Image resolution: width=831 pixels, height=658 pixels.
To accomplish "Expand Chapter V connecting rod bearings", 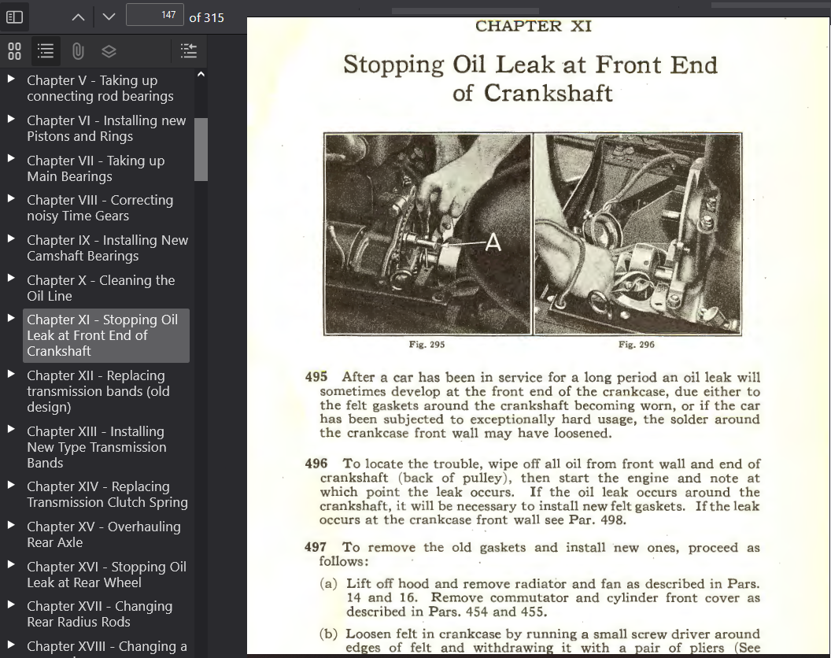I will click(11, 79).
